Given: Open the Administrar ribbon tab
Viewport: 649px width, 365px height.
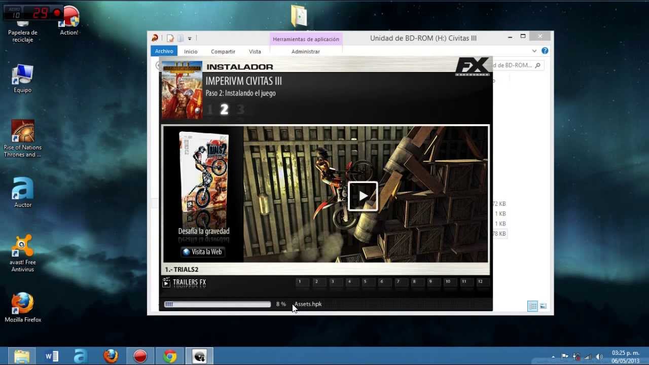Looking at the screenshot, I should [x=306, y=52].
